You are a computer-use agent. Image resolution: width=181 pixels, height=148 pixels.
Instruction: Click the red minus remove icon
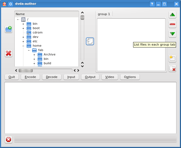click(x=172, y=24)
